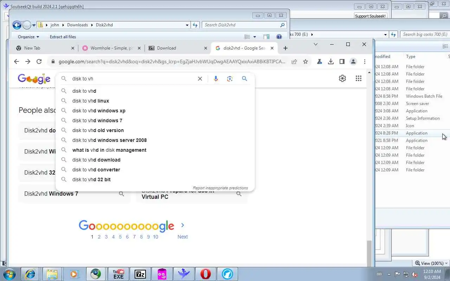Open 7-Zip from the taskbar

coord(140,274)
